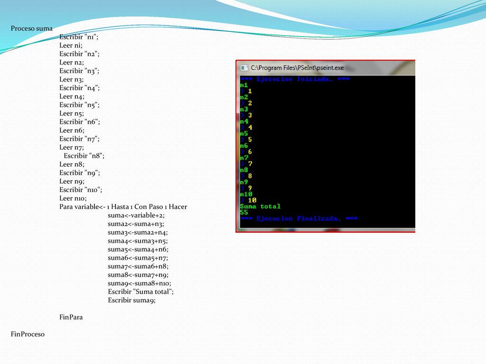Click the pseint.exe console window icon
486x364 pixels.
[244, 68]
